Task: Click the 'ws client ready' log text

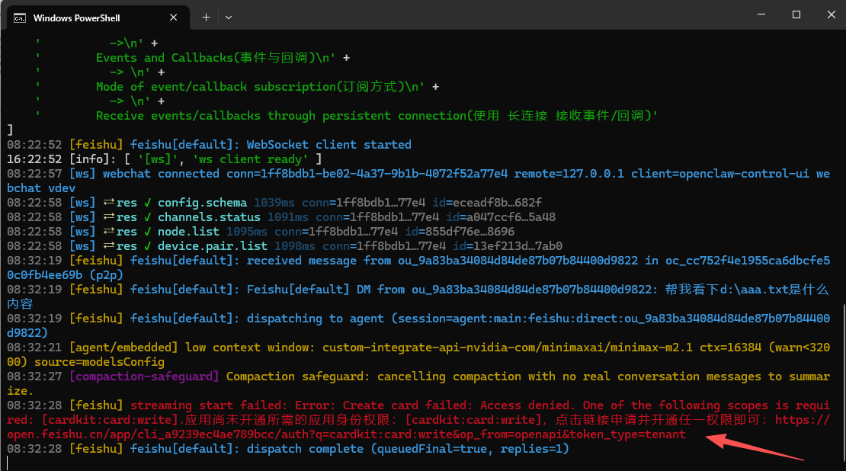Action: 250,159
